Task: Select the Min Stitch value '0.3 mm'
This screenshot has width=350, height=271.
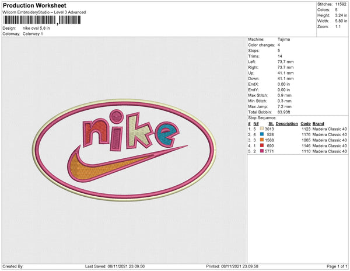Action: (285, 101)
